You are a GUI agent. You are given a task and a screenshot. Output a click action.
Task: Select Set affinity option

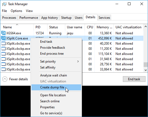(56, 67)
